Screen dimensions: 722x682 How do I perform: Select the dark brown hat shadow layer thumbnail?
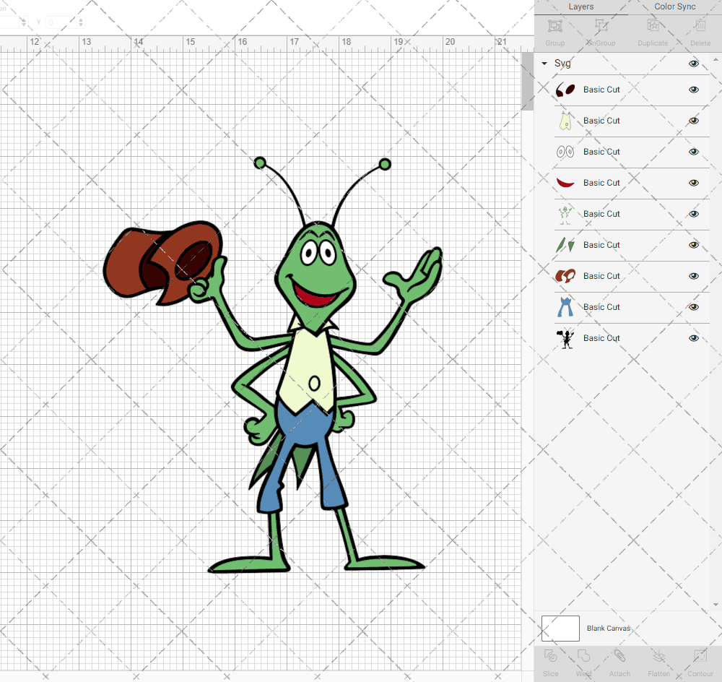coord(565,90)
